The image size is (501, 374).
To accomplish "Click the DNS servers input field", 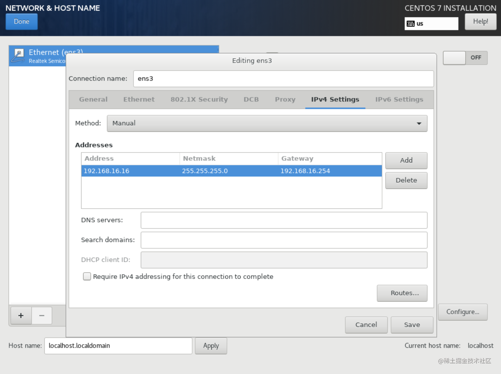I will click(x=284, y=220).
